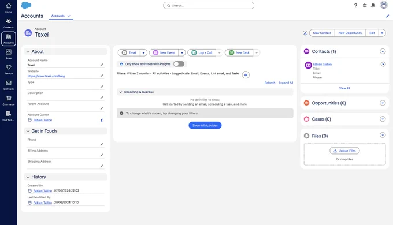The height and width of the screenshot is (225, 393).
Task: Edit the Billing Address pencil
Action: coord(102,155)
